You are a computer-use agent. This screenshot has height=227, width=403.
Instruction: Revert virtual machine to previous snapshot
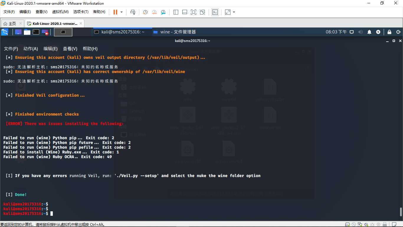(x=154, y=12)
